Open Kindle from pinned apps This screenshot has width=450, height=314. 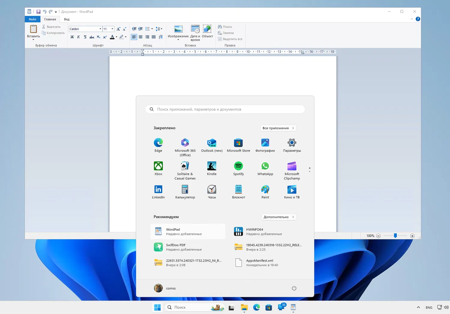point(211,166)
